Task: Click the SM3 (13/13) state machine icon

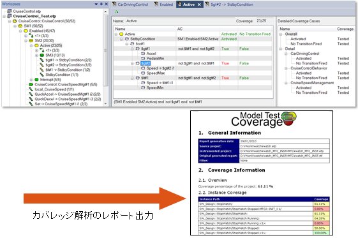Action: pyautogui.click(x=42, y=56)
